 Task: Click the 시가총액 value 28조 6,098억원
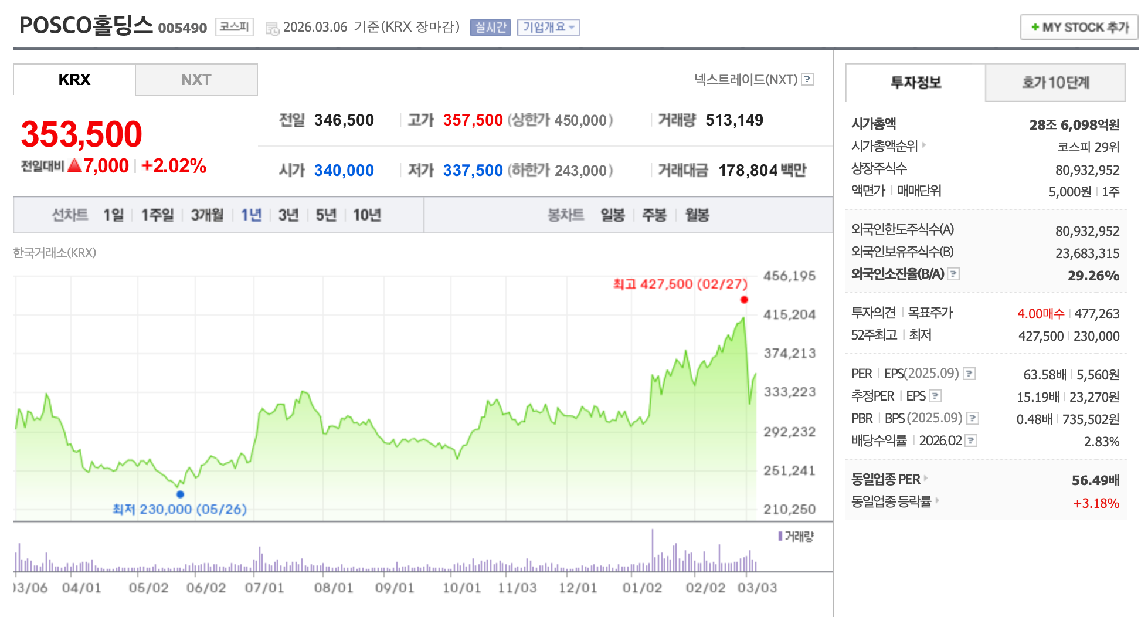[x=1075, y=124]
